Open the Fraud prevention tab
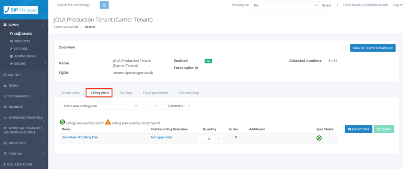The height and width of the screenshot is (169, 403). [x=155, y=93]
